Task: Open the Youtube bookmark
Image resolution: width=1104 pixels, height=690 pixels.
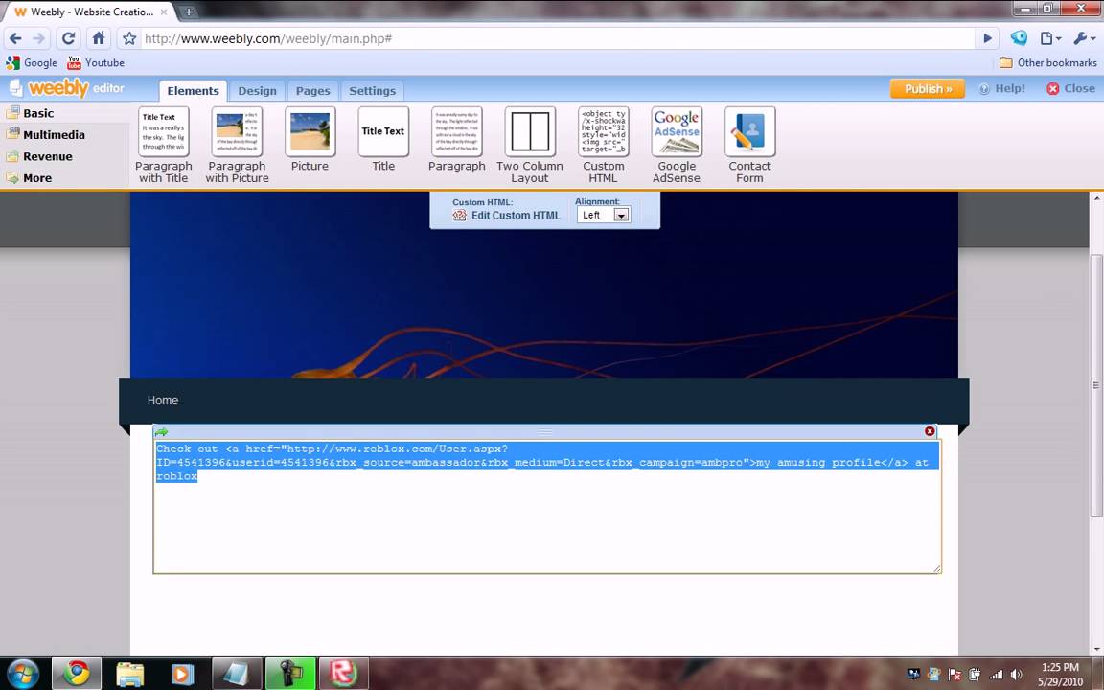Action: (x=96, y=62)
